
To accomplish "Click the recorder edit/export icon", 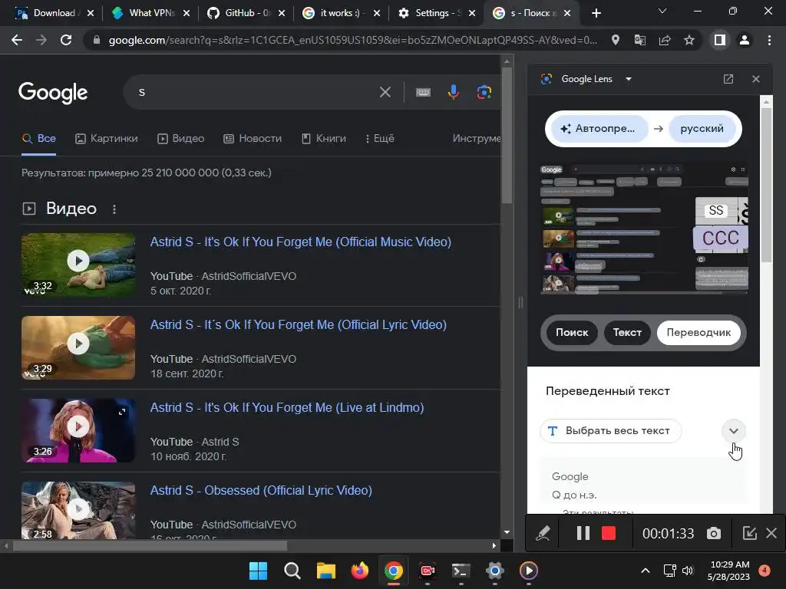I will click(749, 533).
